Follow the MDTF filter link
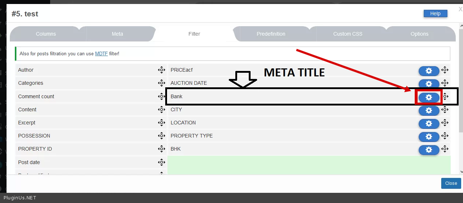 pyautogui.click(x=101, y=53)
